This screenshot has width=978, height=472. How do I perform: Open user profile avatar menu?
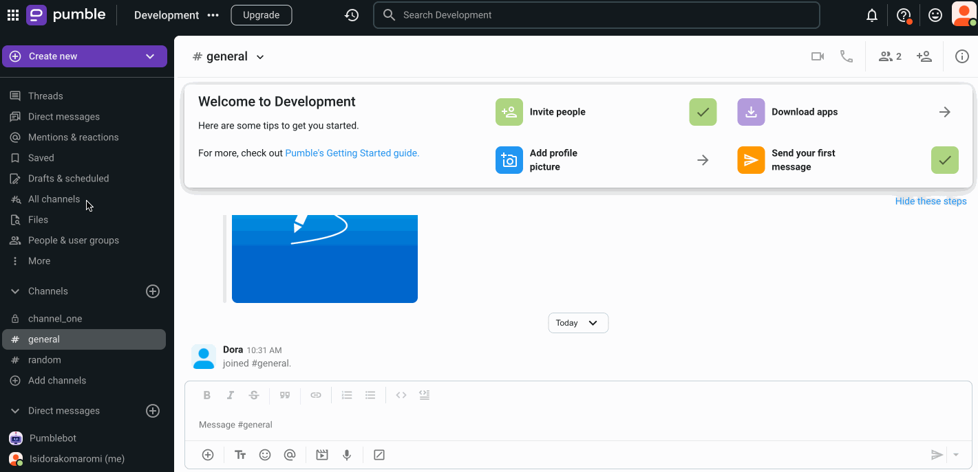click(964, 14)
